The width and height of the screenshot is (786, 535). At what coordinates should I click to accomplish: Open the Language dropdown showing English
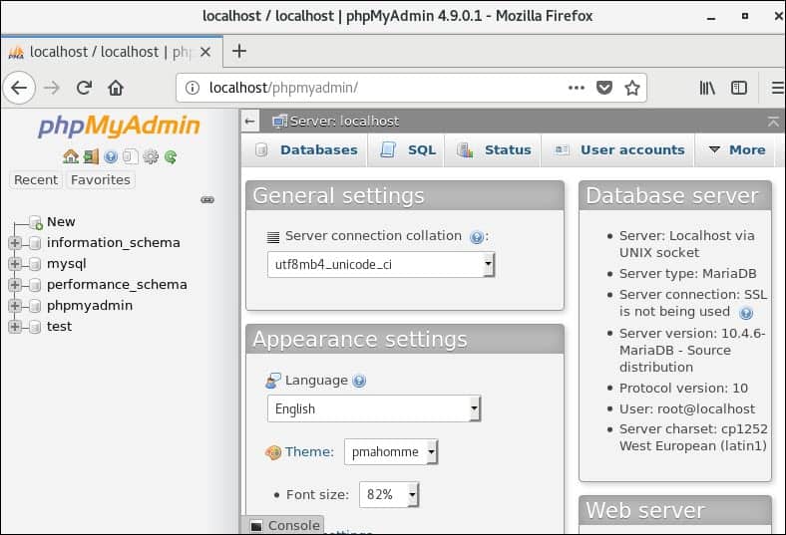374,408
